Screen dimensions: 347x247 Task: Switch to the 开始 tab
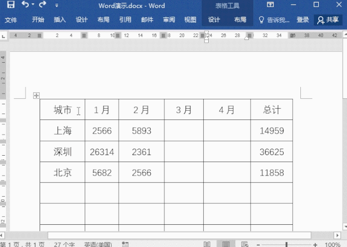tap(38, 20)
